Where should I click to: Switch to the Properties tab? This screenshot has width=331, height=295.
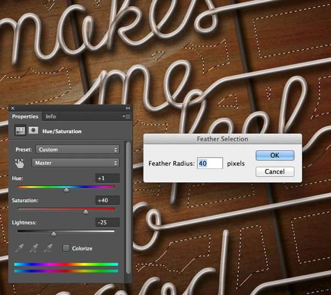[25, 117]
